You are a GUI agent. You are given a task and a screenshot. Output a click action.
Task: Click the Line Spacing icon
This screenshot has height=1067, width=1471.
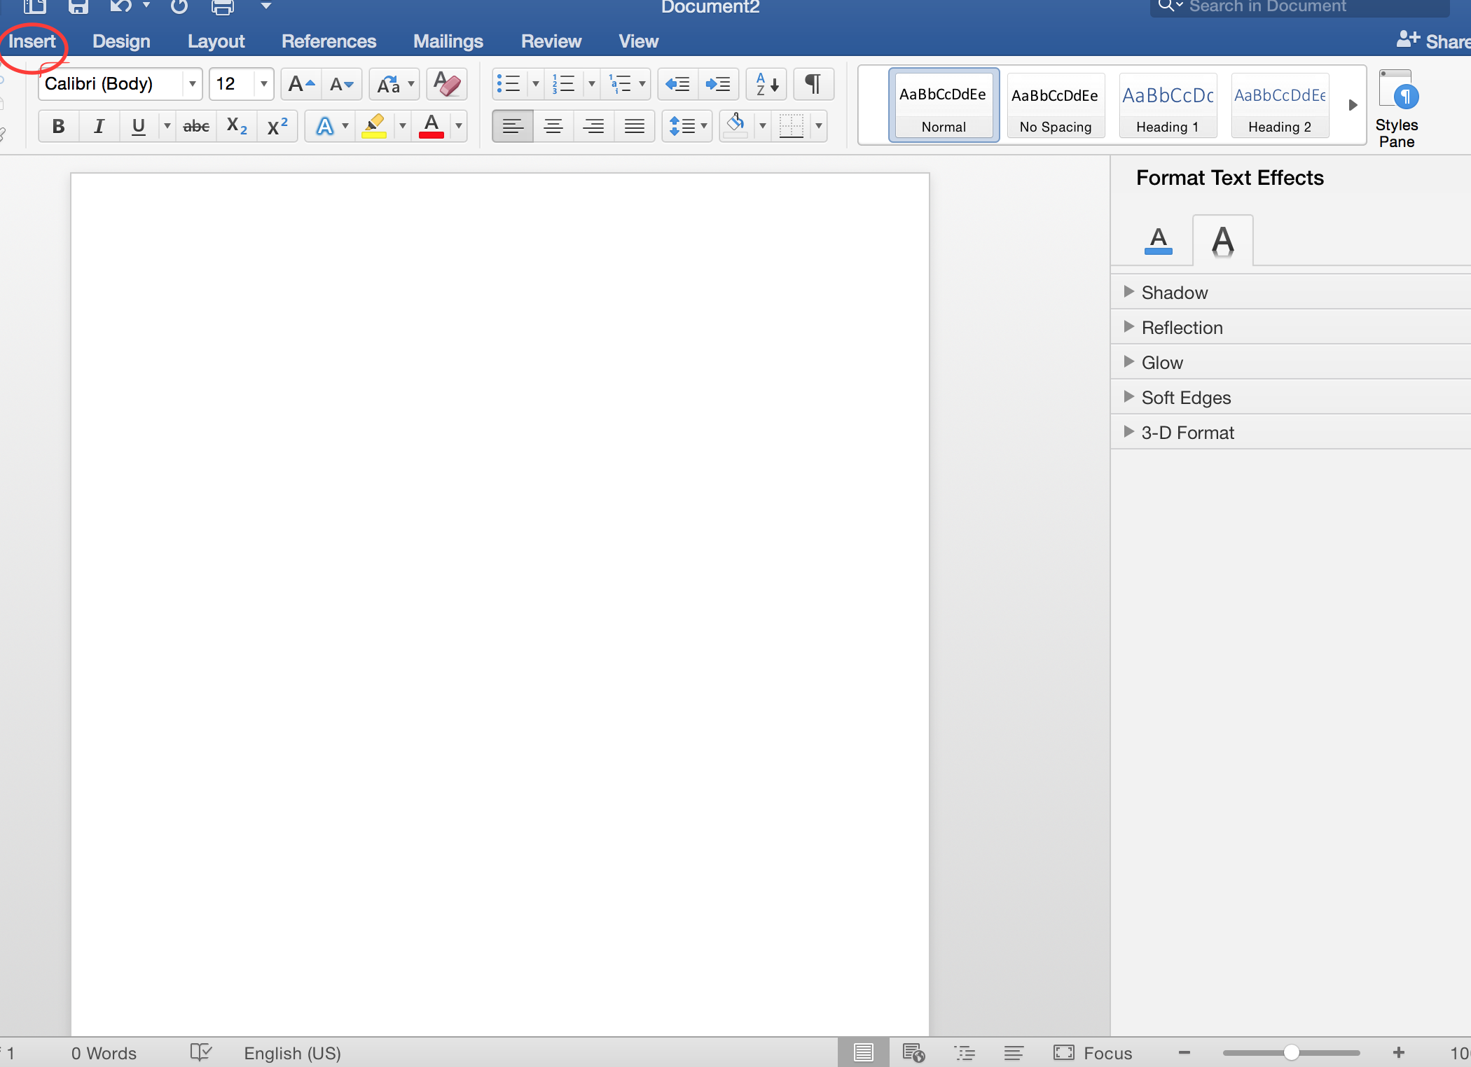pyautogui.click(x=682, y=126)
